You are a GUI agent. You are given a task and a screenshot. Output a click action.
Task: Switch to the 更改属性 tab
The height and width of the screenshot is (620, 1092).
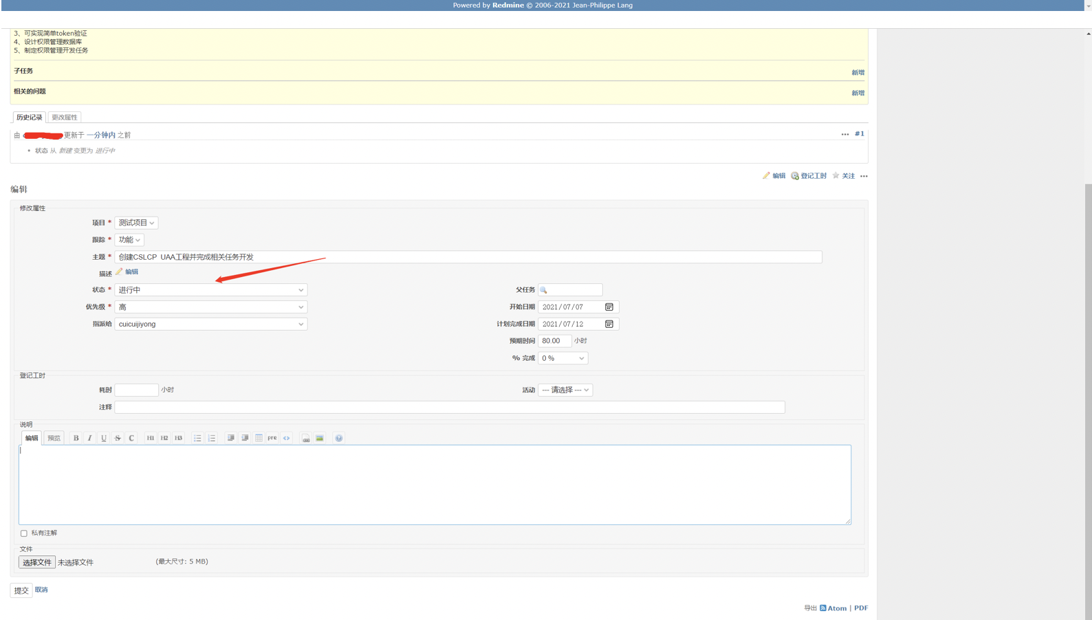pyautogui.click(x=65, y=118)
